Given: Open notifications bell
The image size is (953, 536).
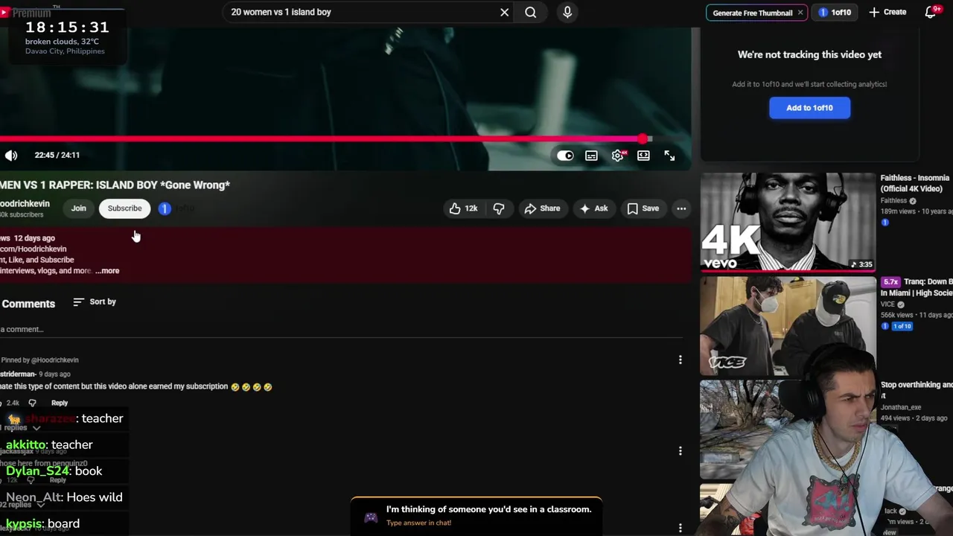Looking at the screenshot, I should point(931,12).
